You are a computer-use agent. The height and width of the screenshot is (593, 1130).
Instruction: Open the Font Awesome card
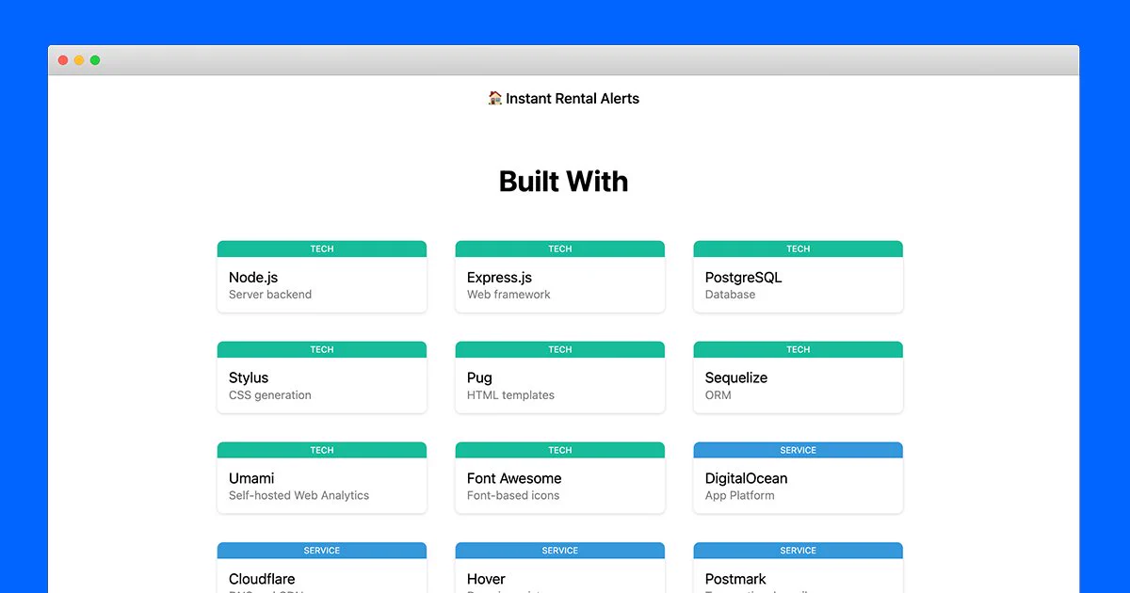[560, 478]
